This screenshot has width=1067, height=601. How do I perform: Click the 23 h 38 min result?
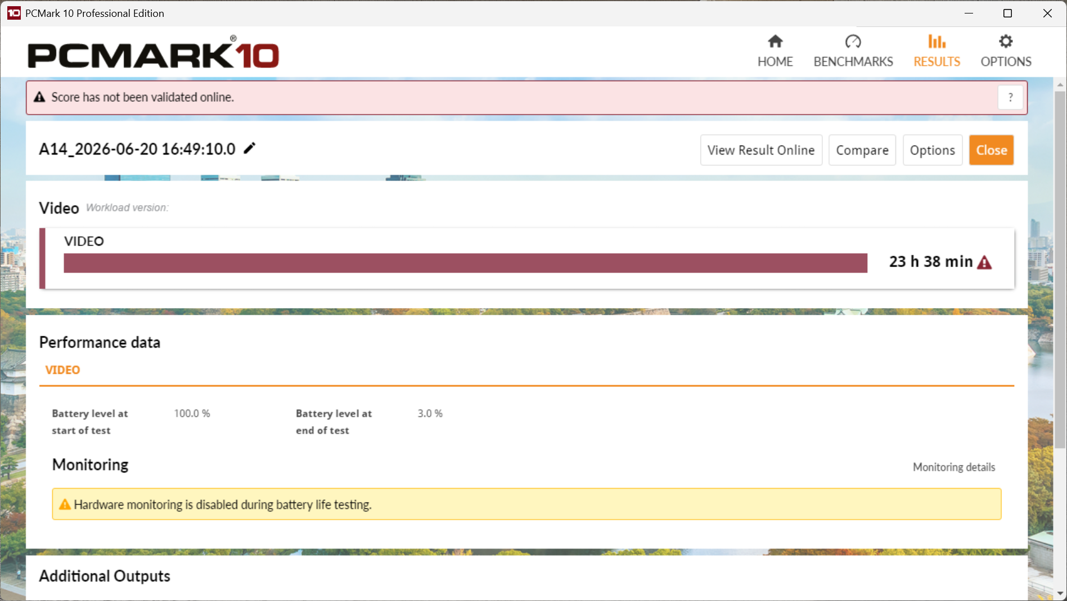tap(931, 261)
